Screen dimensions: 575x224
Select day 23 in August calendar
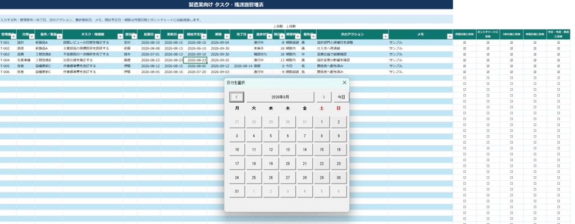click(339, 164)
